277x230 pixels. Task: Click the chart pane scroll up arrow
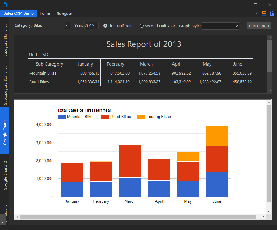pyautogui.click(x=269, y=102)
